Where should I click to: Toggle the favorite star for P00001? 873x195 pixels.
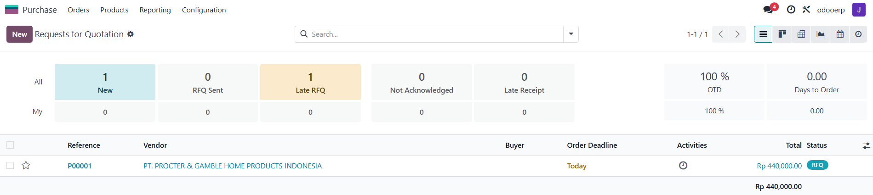click(x=26, y=165)
